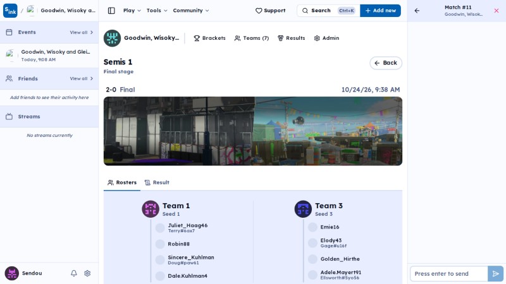Click Emie16 player avatar

[x=312, y=227]
